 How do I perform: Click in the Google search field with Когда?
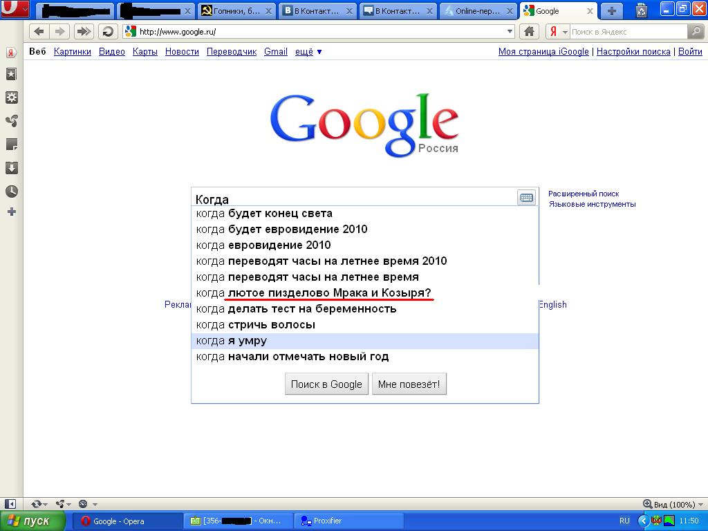click(355, 198)
